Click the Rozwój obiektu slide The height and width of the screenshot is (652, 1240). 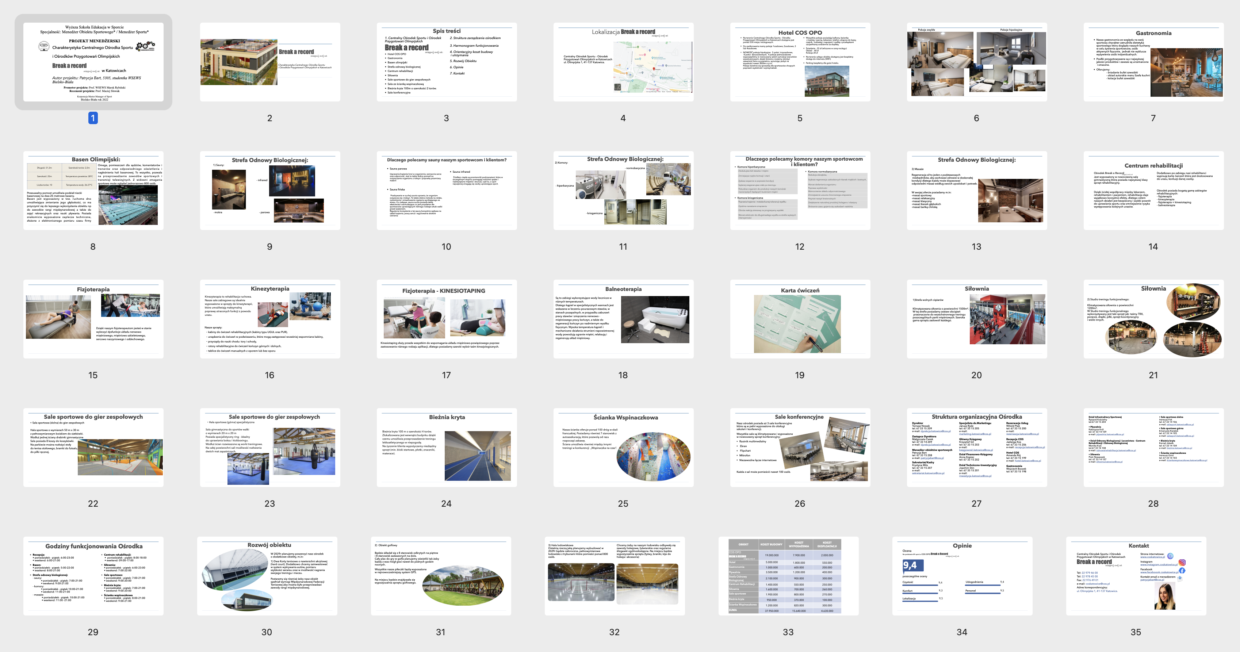coord(267,575)
